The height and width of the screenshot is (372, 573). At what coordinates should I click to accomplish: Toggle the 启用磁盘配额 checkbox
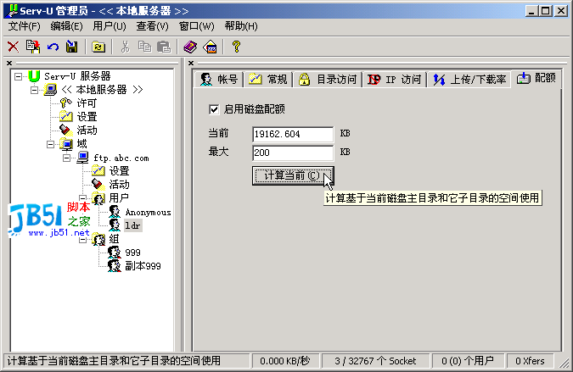pos(214,109)
